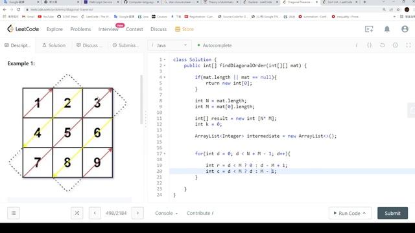
Task: Click the curly braces format icon
Action: 369,45
